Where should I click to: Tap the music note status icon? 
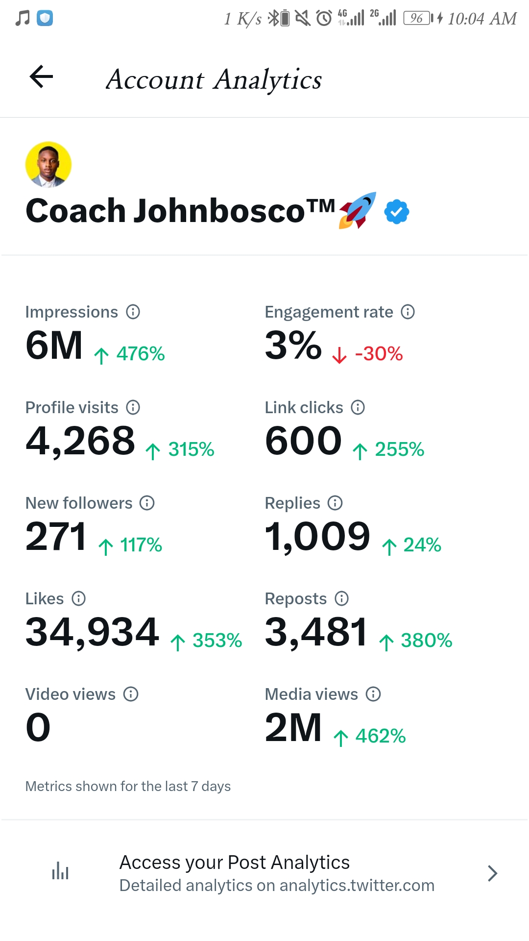pos(23,18)
